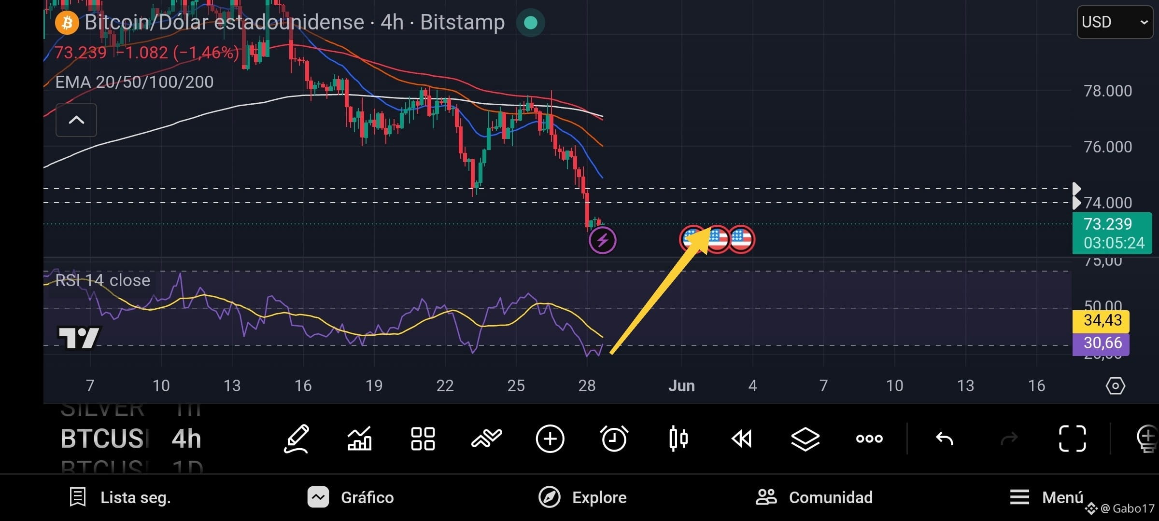
Task: Open the chart type line icon
Action: click(x=486, y=439)
